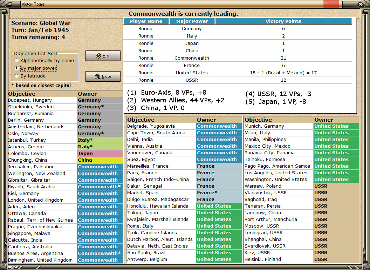
Task: Click the USSR row showing 12 points
Action: pos(238,80)
